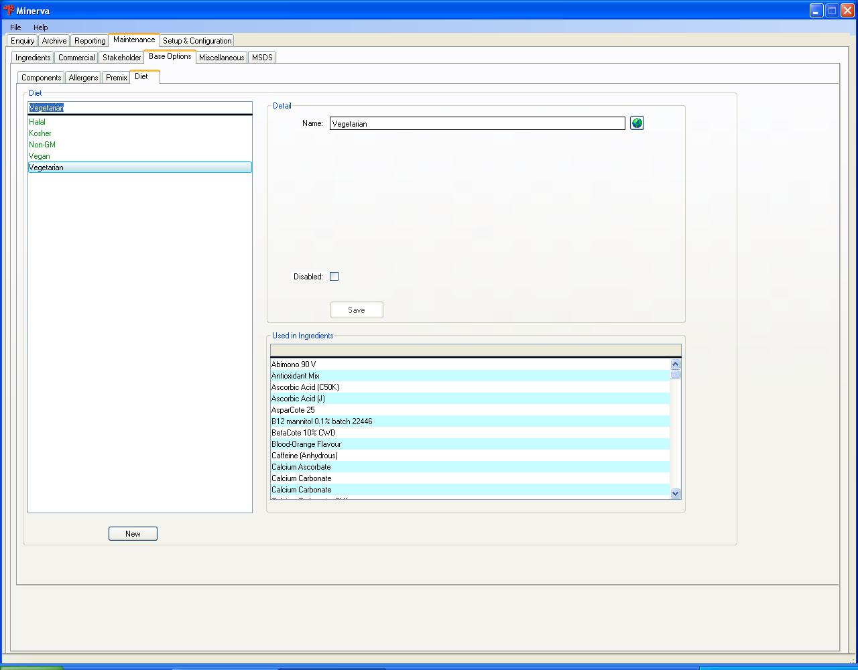
Task: Select Ascorbic Acid (C50K) row
Action: pos(470,387)
